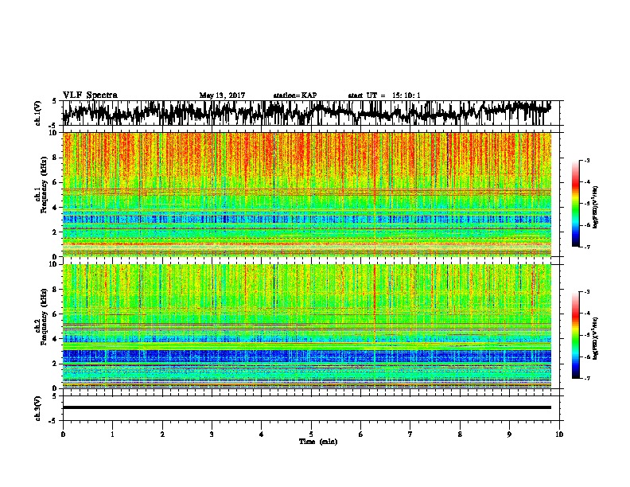
Task: Click the "ch.1 Frequency (kHz)" axis label
Action: click(41, 185)
